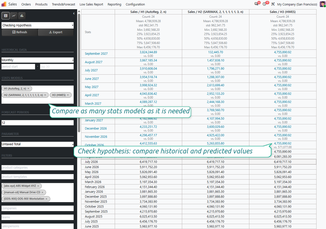326x229 pixels.
Task: Focus the period start field
Action: click(x=18, y=67)
